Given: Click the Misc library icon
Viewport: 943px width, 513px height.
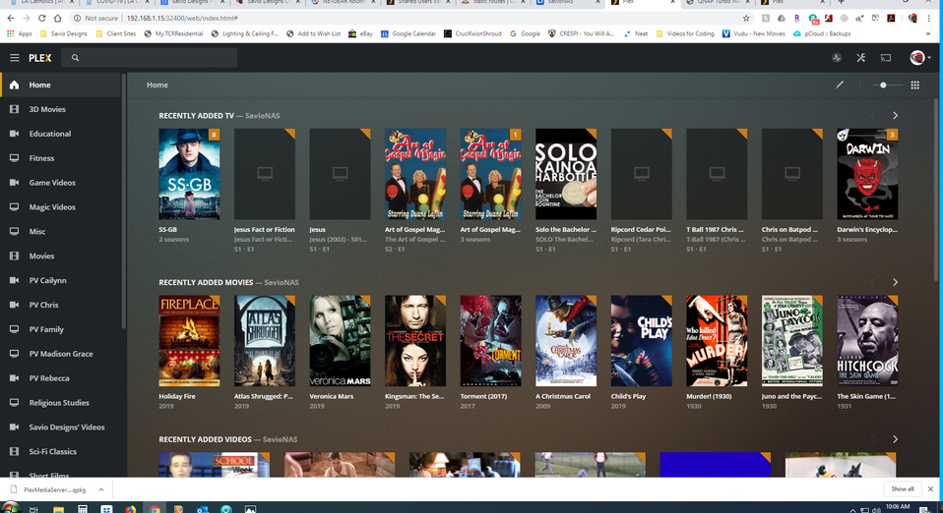Looking at the screenshot, I should [x=15, y=231].
